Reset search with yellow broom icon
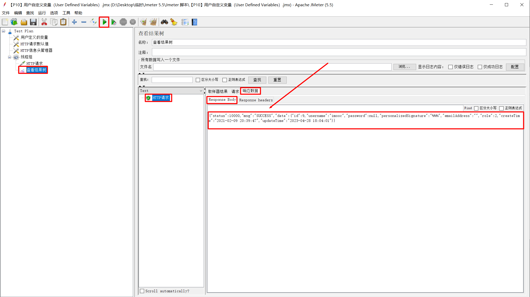 pos(174,22)
